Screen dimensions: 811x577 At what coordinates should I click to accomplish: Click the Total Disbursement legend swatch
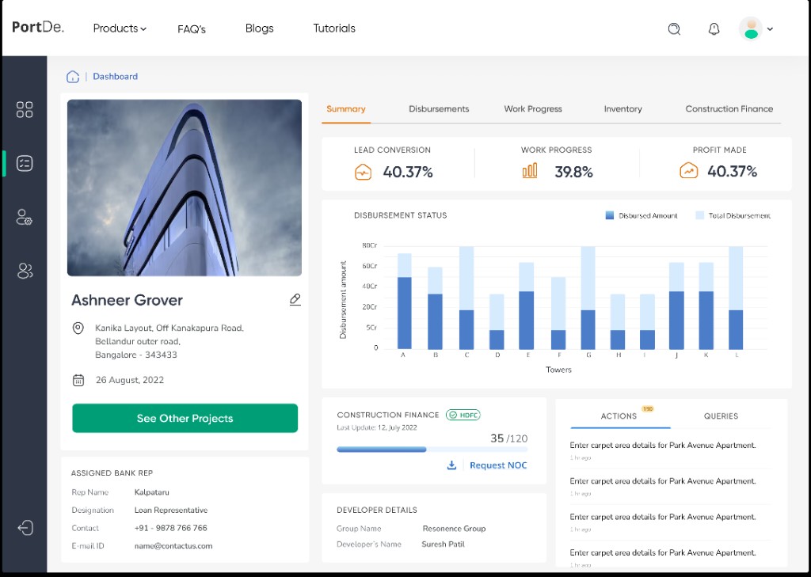[x=700, y=215]
